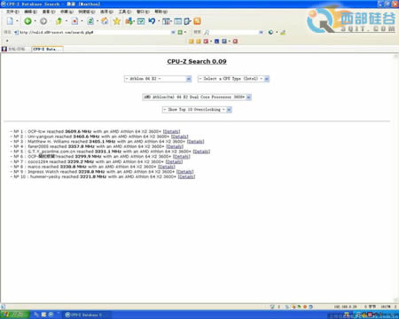
Task: Expand the Show Top 10 Overclocking dropdown
Action: pos(197,110)
